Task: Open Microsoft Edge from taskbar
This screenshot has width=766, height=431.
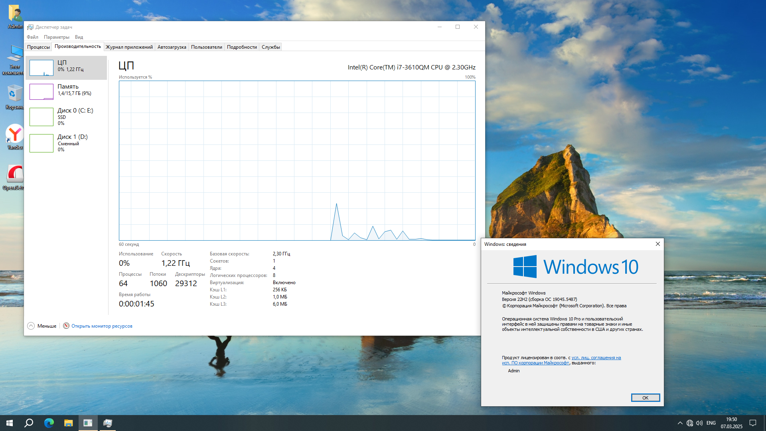Action: tap(49, 423)
